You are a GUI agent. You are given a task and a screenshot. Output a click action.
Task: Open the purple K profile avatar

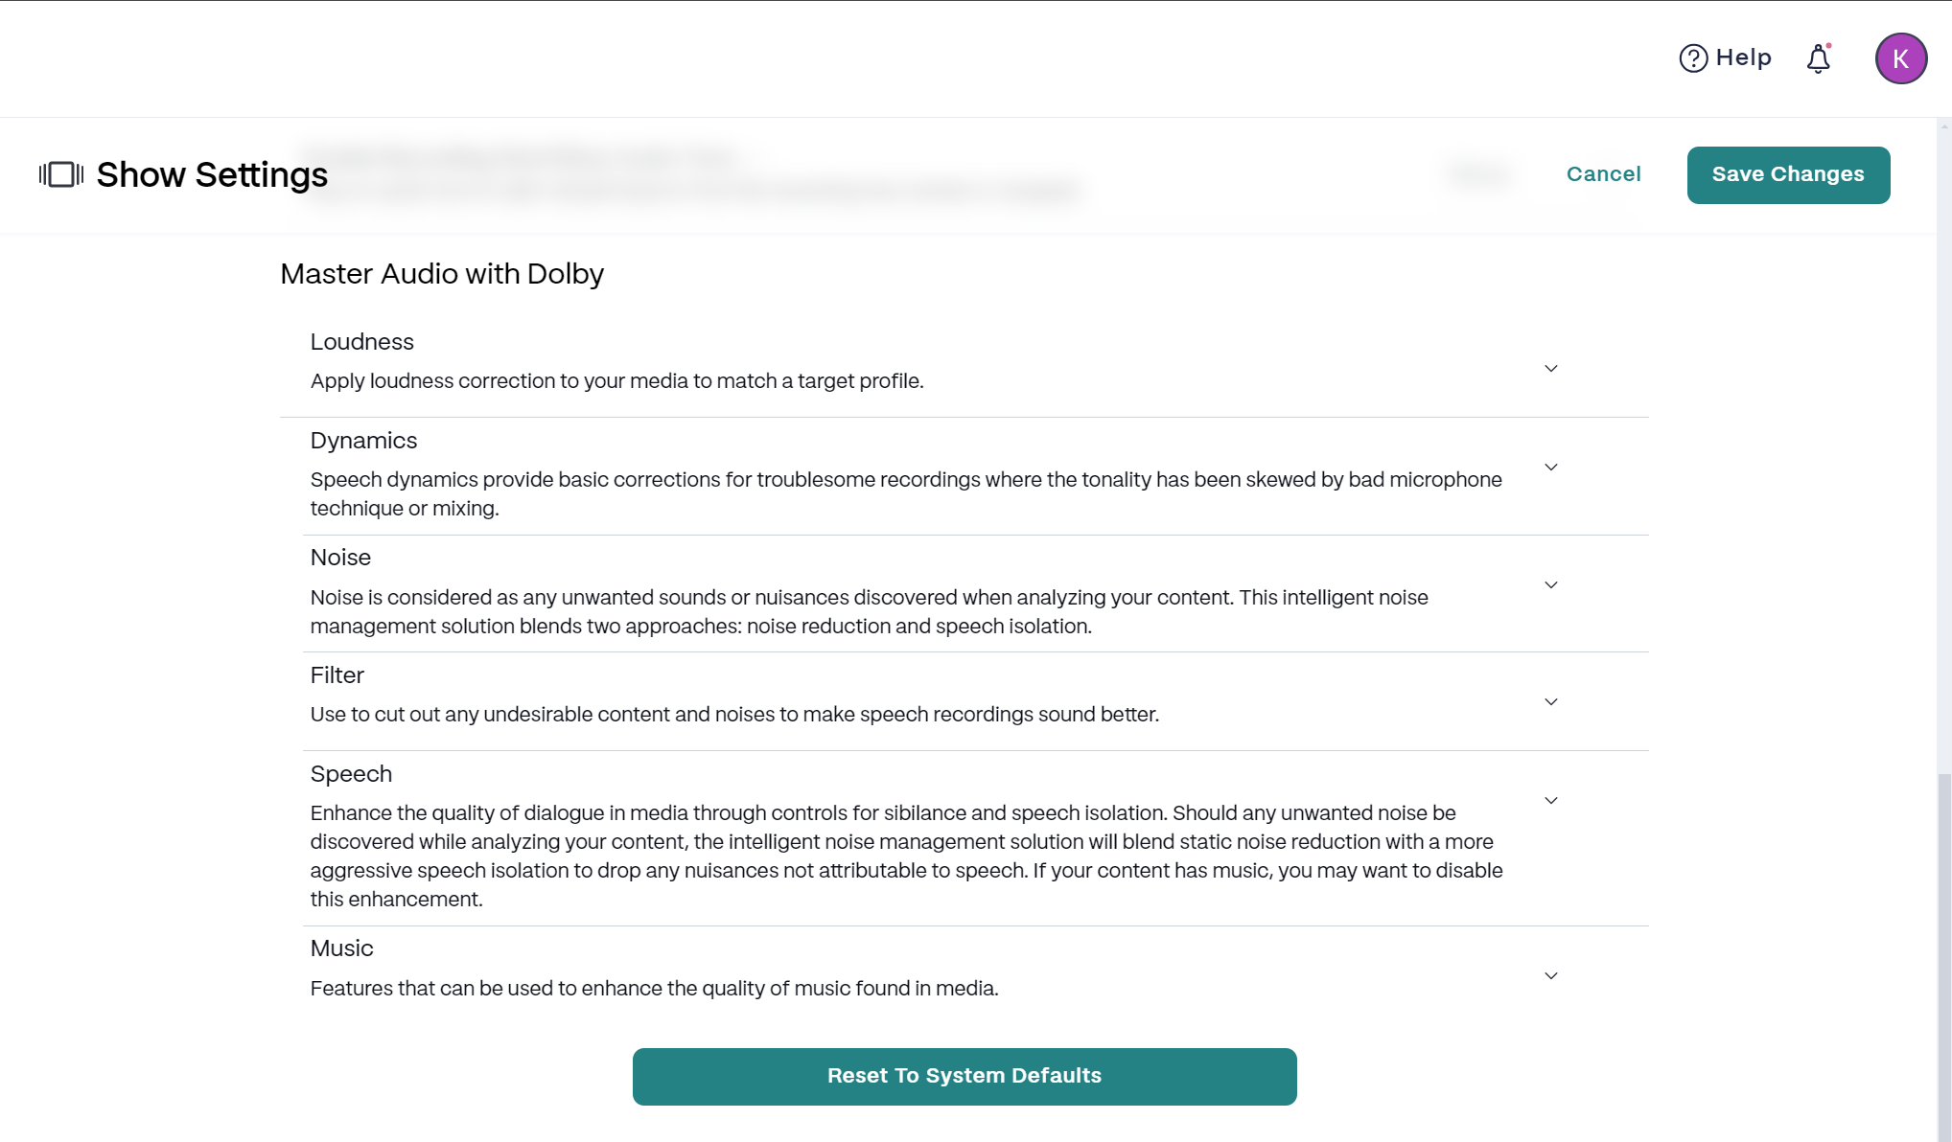1900,58
